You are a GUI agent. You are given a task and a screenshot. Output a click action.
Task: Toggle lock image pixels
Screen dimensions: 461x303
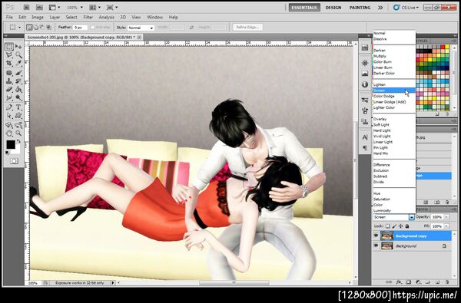(394, 226)
